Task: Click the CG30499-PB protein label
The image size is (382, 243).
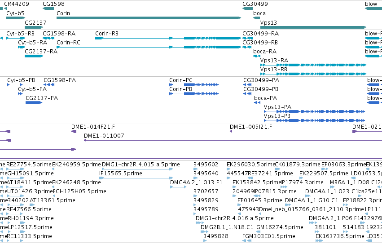Action: pyautogui.click(x=261, y=89)
